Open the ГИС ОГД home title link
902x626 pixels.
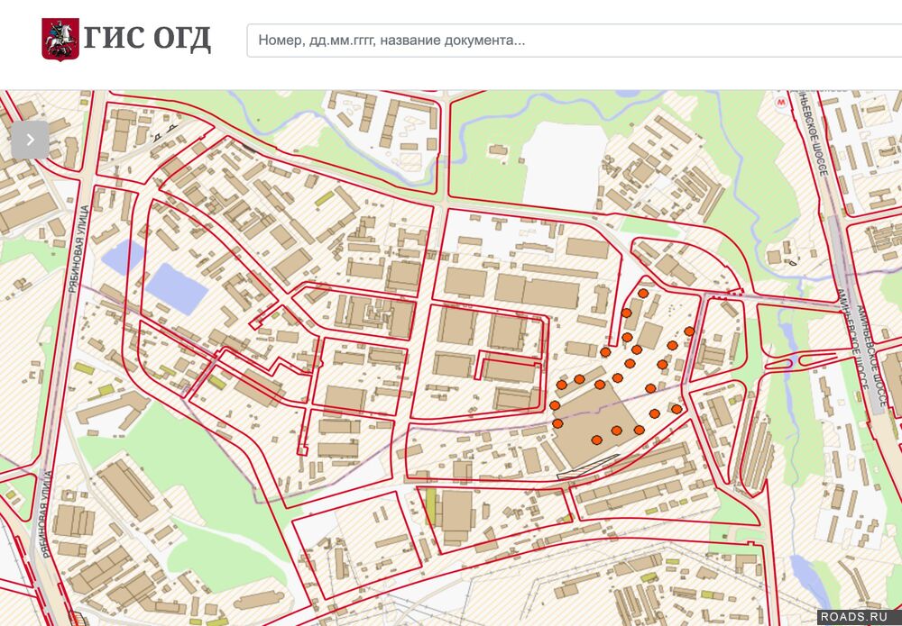148,40
